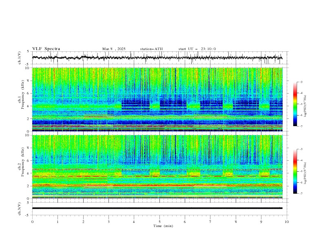Select the log(PSD) label beside ch.2 colorbar
The image size is (323, 249).
click(305, 173)
